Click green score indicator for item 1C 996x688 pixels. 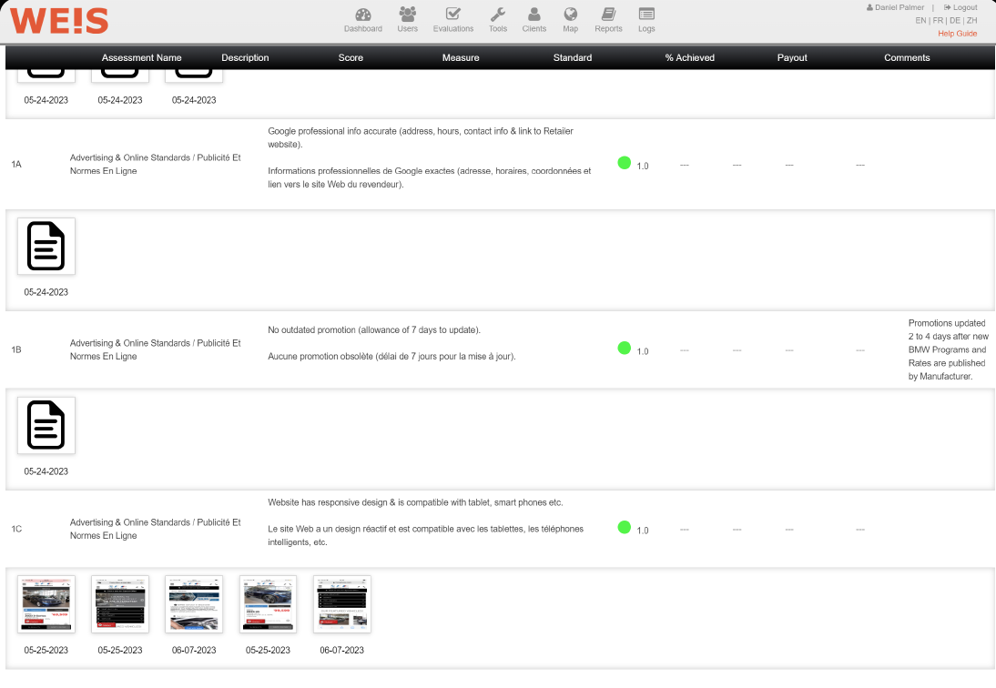[x=624, y=527]
